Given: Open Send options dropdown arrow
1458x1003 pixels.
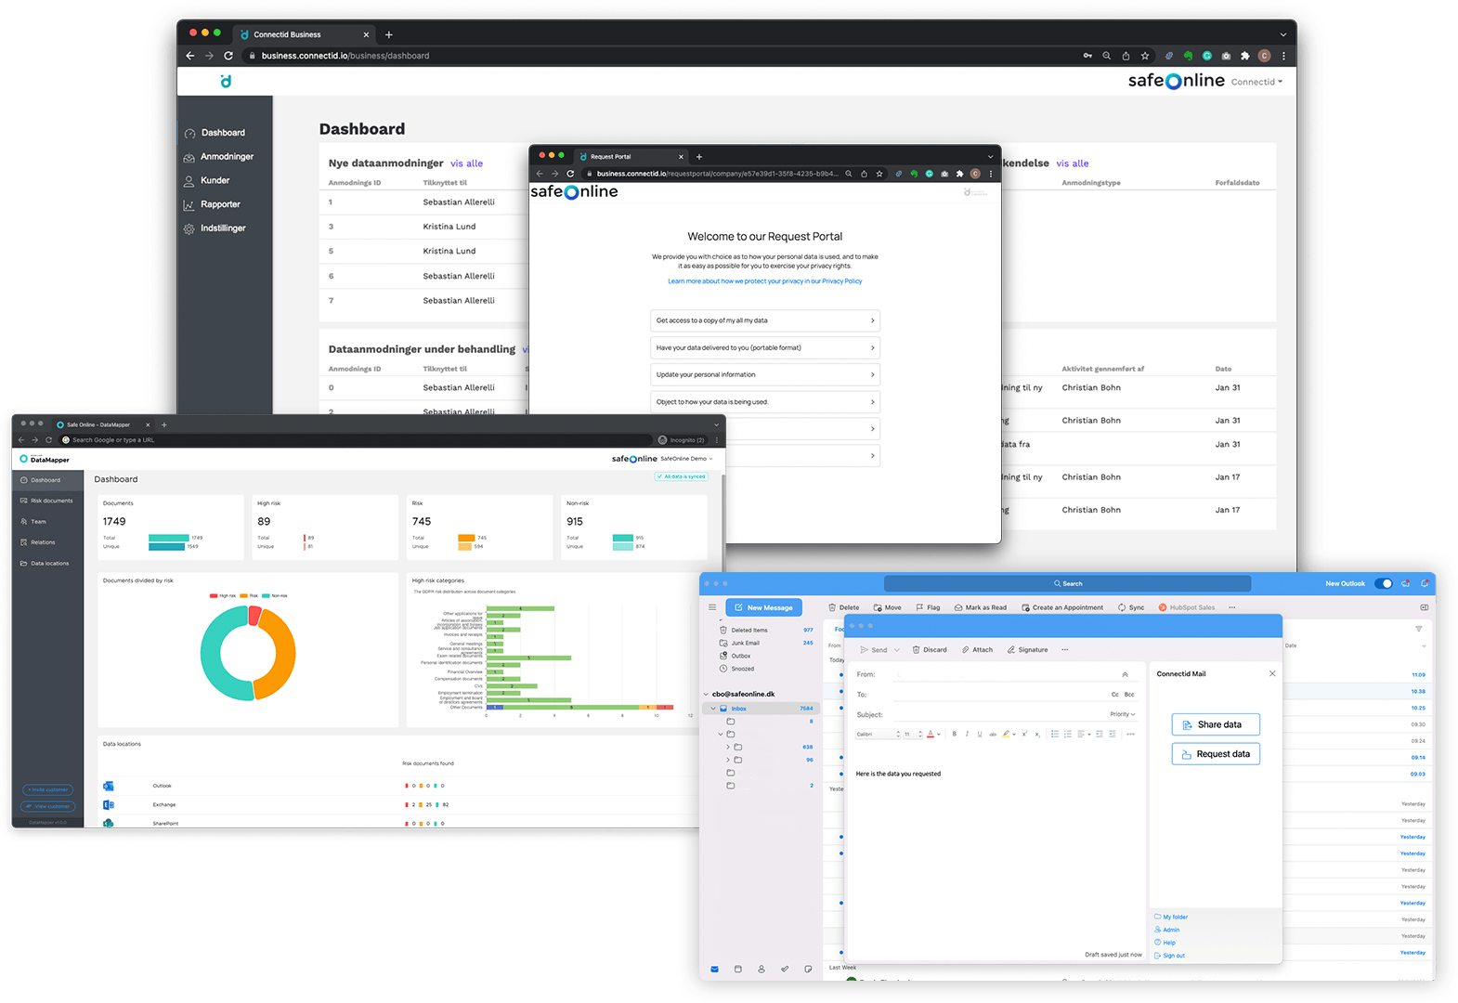Looking at the screenshot, I should coord(897,650).
